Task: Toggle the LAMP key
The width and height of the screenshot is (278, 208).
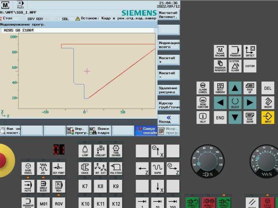Action: click(x=85, y=151)
